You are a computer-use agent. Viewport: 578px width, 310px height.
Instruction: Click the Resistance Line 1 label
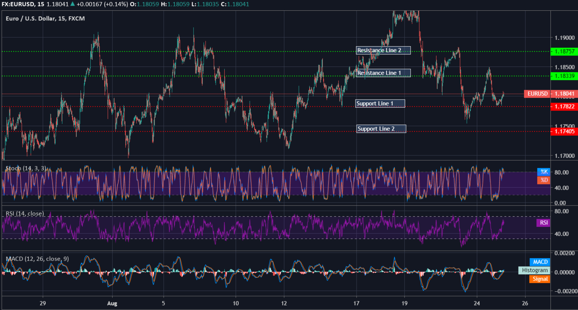tap(383, 73)
